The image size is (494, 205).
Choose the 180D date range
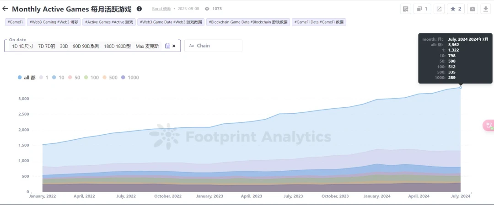[117, 46]
